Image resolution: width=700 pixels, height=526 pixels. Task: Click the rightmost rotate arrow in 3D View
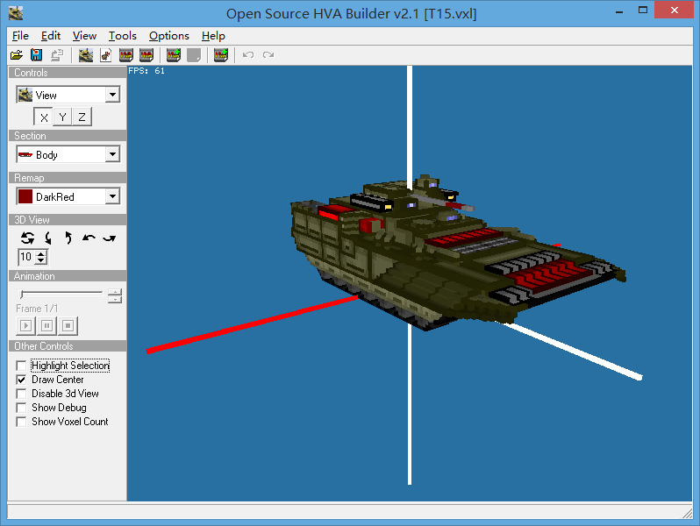coord(109,238)
